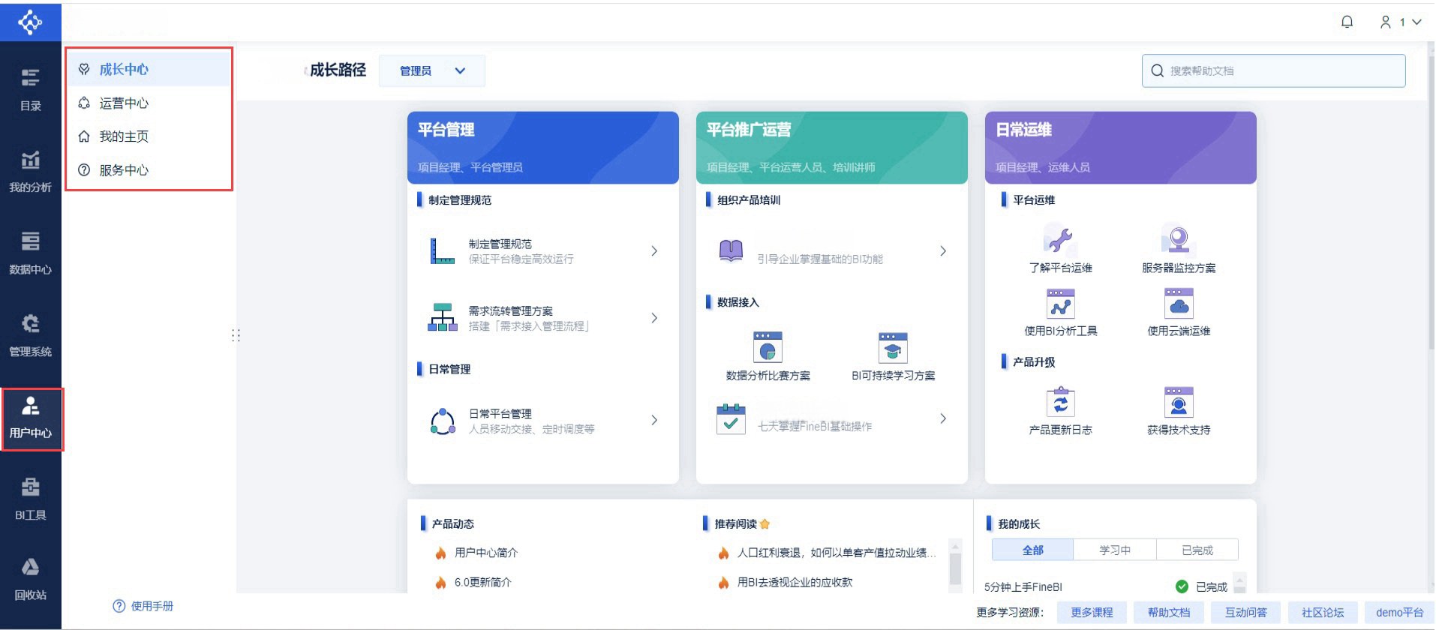Click the notification bell icon
The height and width of the screenshot is (630, 1436).
[x=1347, y=22]
